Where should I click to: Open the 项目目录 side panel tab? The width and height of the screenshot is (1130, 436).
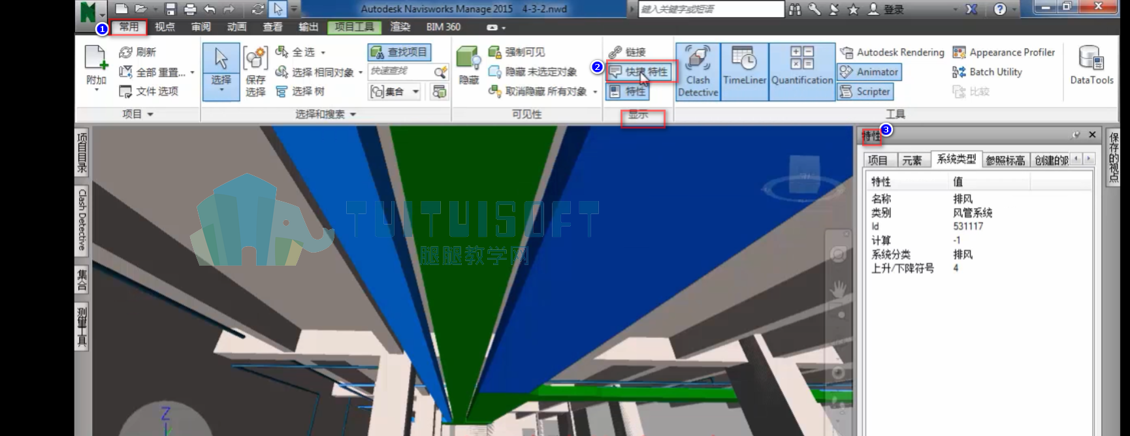82,153
